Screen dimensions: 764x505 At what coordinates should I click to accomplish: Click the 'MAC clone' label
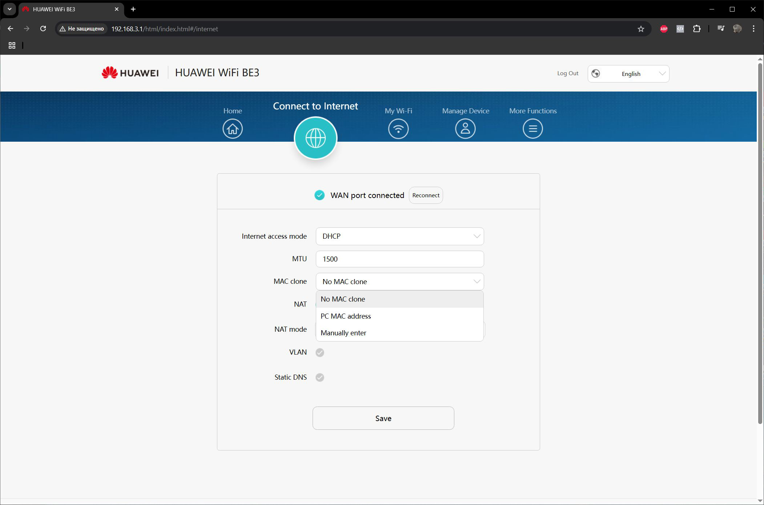coord(290,282)
